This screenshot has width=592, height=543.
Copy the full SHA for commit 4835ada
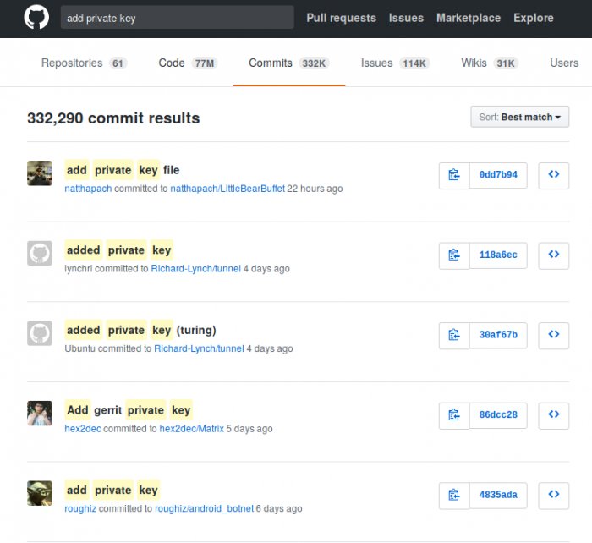coord(454,496)
